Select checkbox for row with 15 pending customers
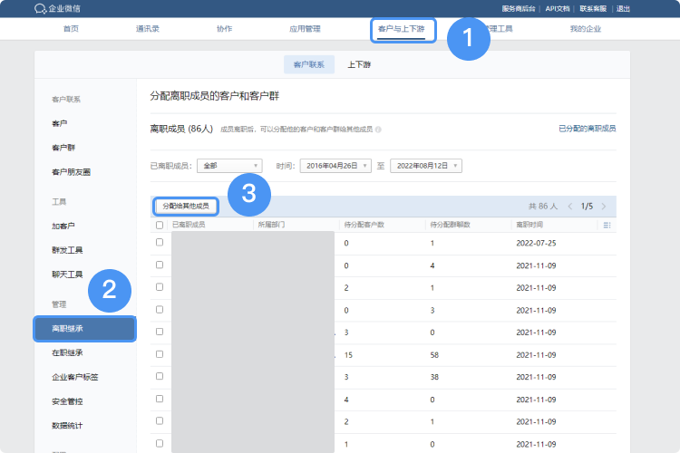This screenshot has height=453, width=680. [x=160, y=353]
